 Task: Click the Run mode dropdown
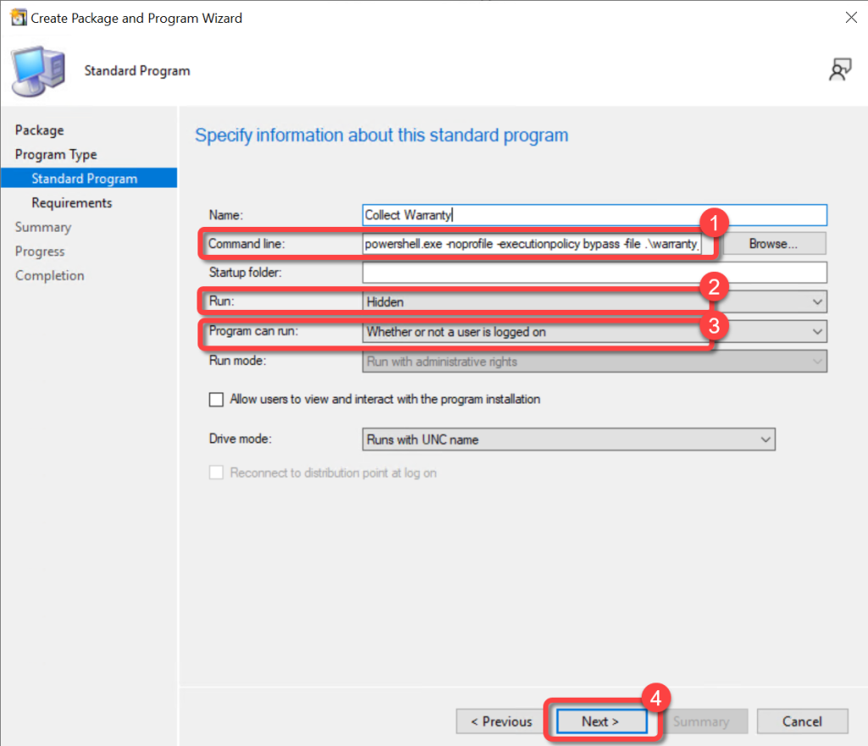[x=593, y=362]
